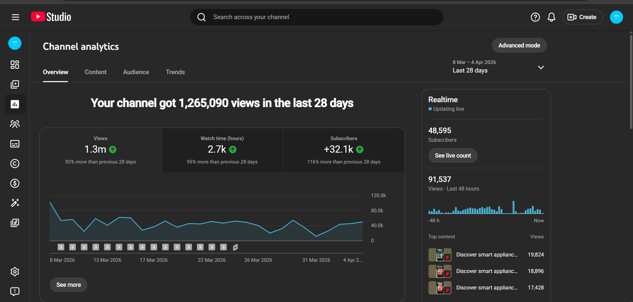Open the Customisation magic wand icon
Screen dimensions: 633x302
coord(15,203)
